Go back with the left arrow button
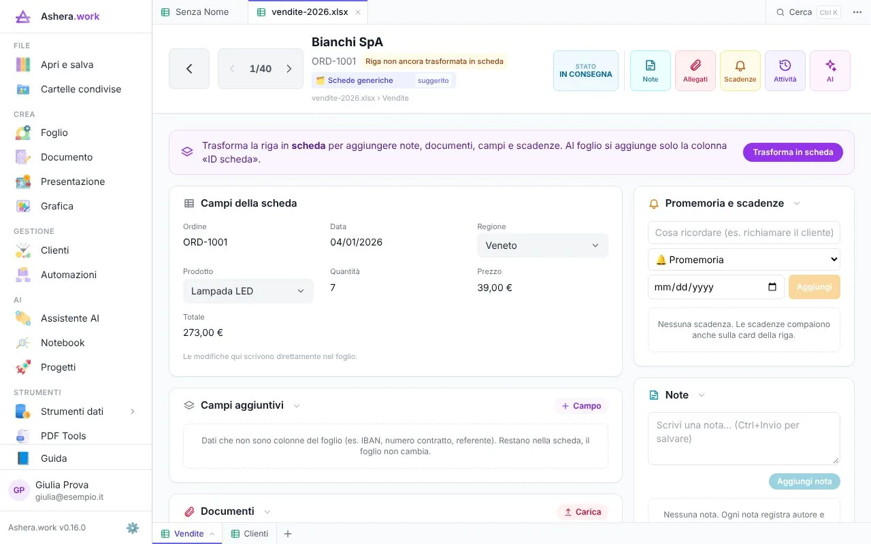Viewport: 871px width, 544px height. click(x=189, y=69)
